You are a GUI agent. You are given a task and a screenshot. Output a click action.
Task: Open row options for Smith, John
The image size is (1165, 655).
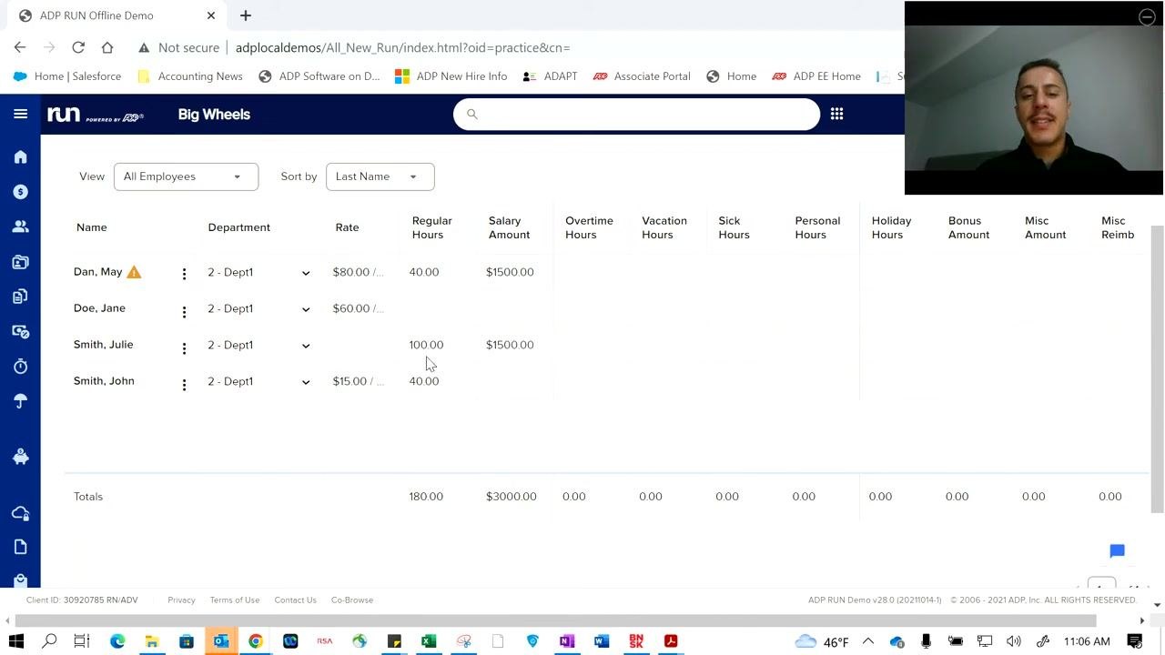click(x=184, y=385)
